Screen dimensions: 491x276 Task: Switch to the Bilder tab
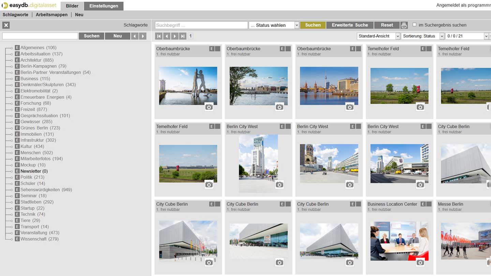[x=72, y=6]
